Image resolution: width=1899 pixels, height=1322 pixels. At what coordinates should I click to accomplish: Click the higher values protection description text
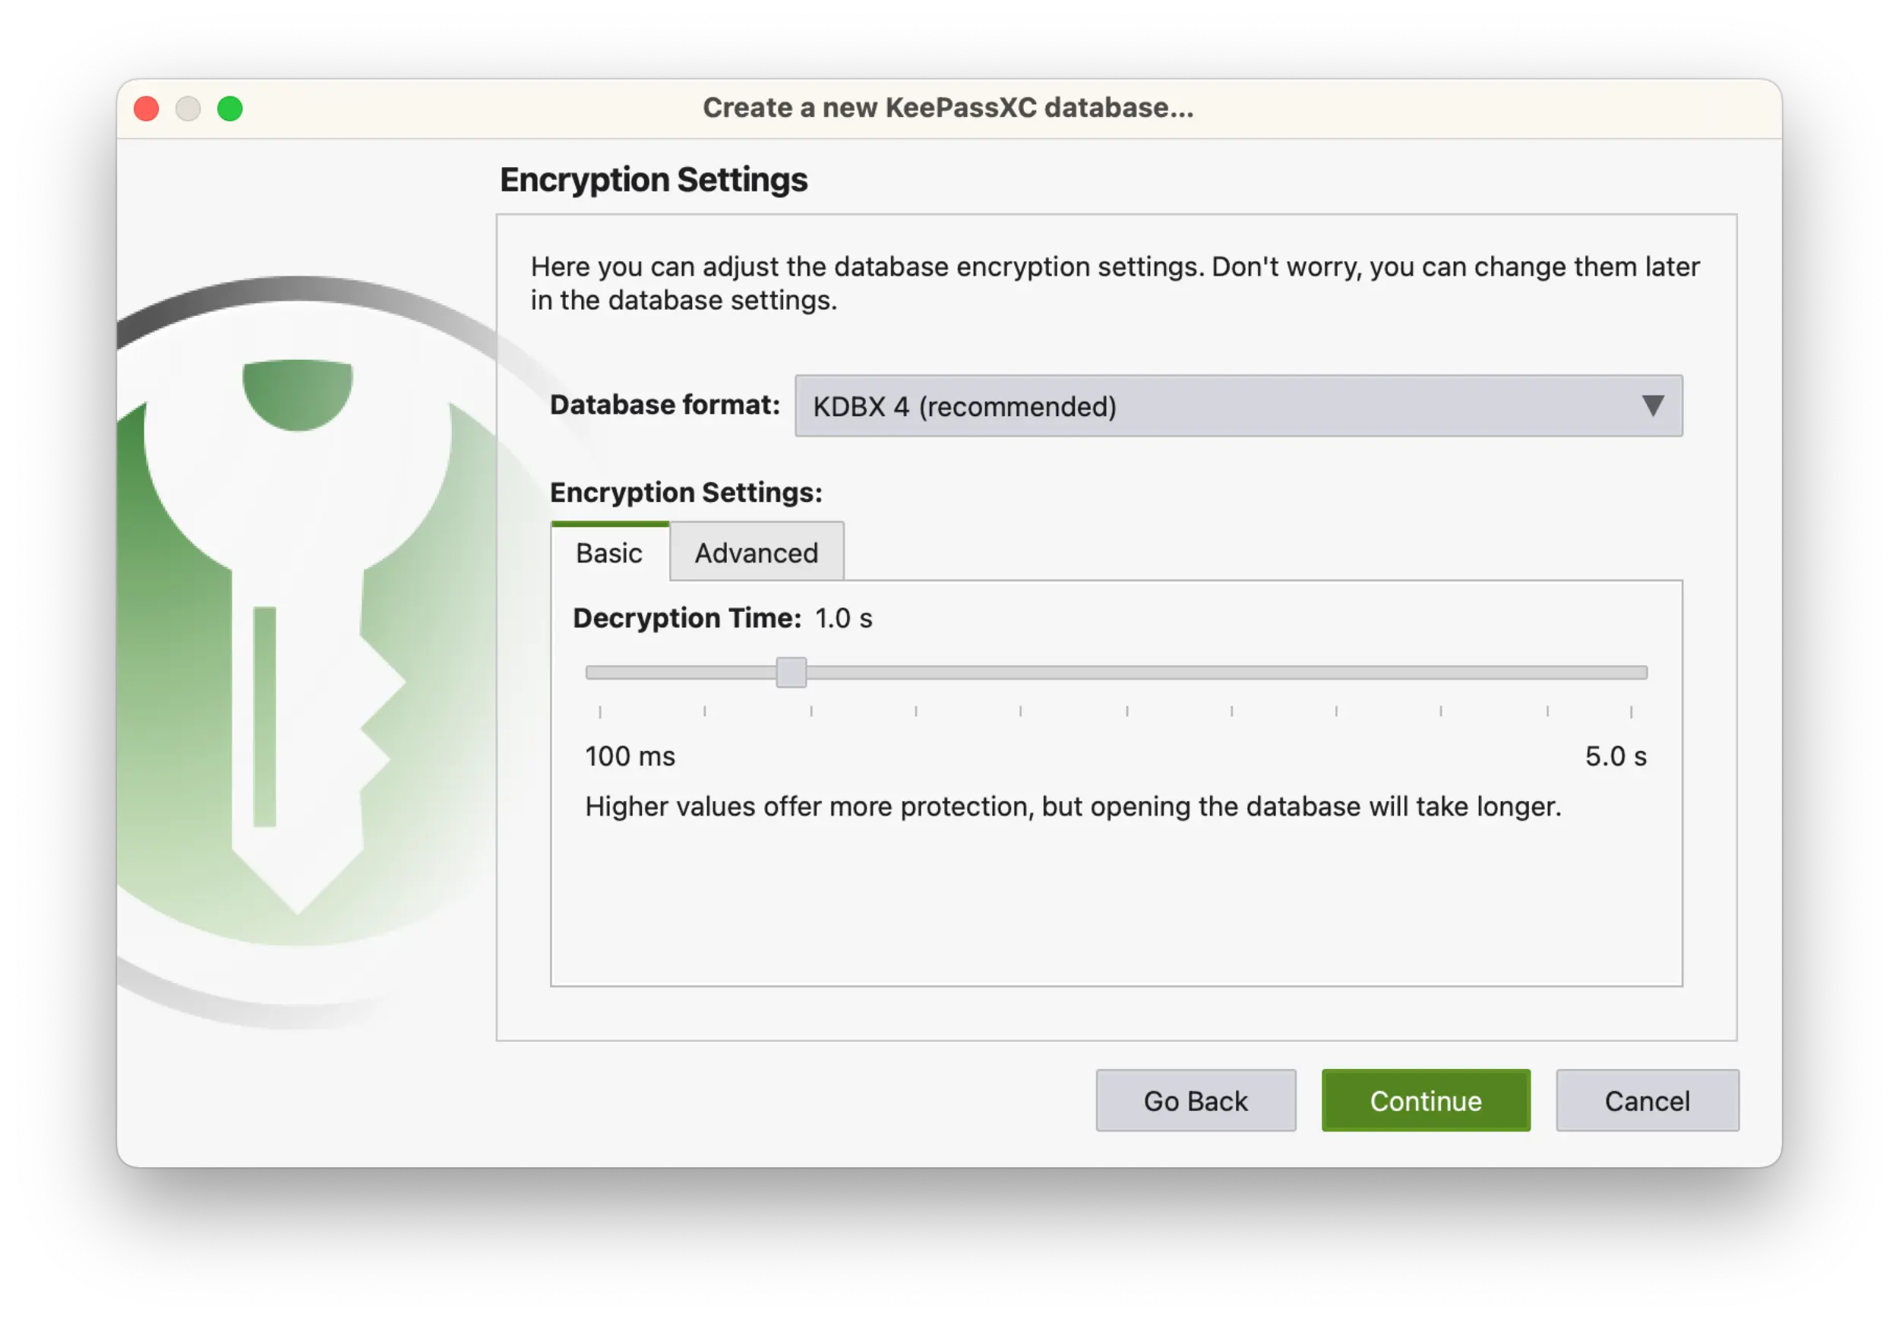pyautogui.click(x=1073, y=806)
